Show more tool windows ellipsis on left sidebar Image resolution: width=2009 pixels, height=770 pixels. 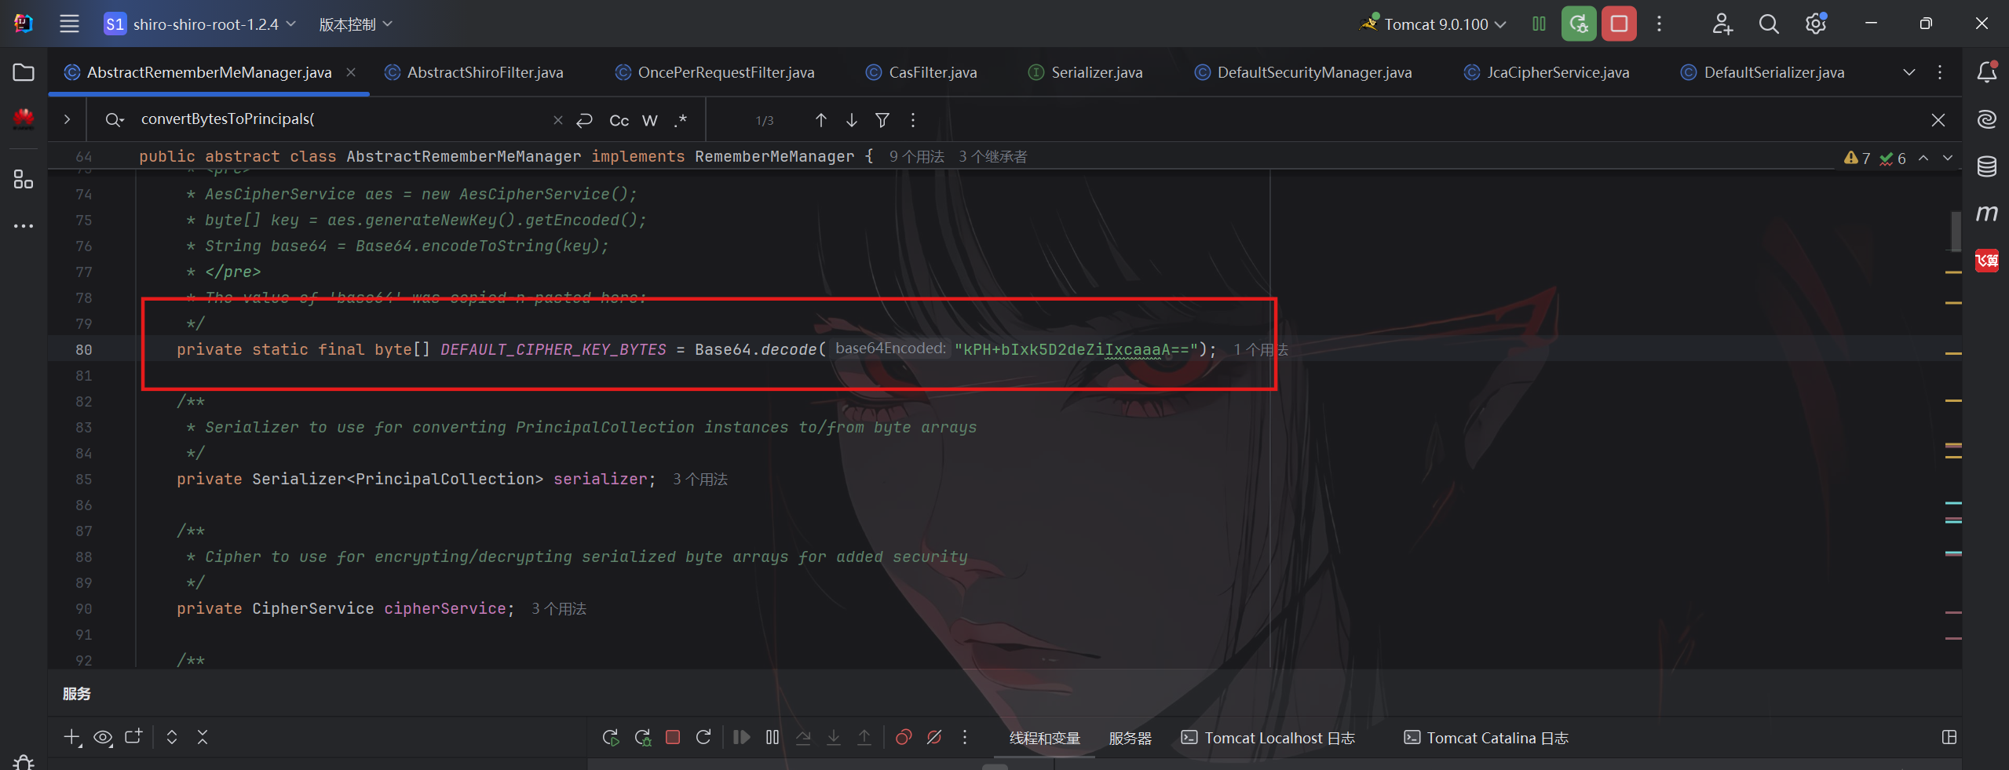click(24, 226)
